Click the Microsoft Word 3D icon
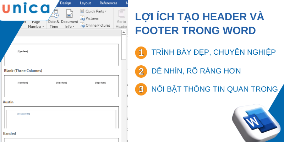The width and height of the screenshot is (284, 142). (256, 122)
